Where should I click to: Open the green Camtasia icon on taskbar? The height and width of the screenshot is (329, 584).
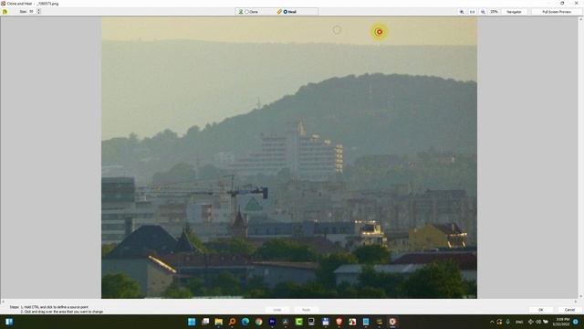[298, 322]
